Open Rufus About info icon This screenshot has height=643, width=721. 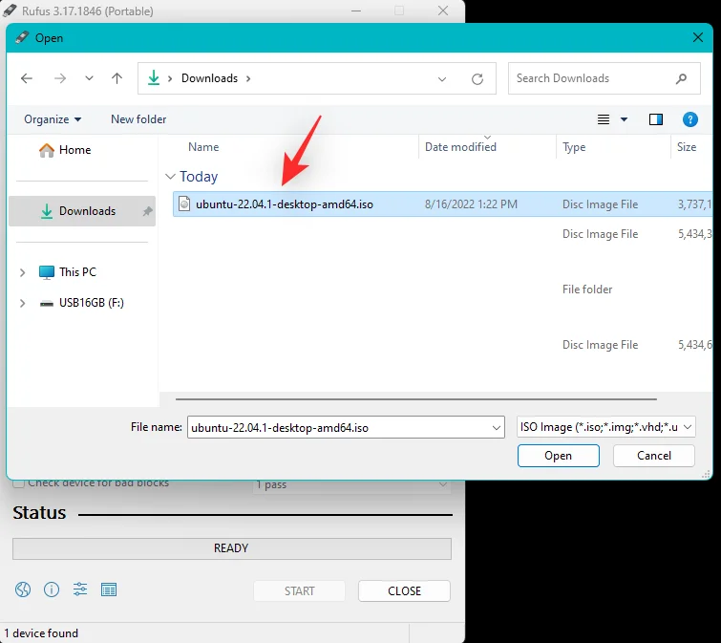(x=52, y=589)
